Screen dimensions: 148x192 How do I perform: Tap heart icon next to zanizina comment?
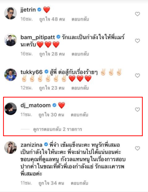137,148
